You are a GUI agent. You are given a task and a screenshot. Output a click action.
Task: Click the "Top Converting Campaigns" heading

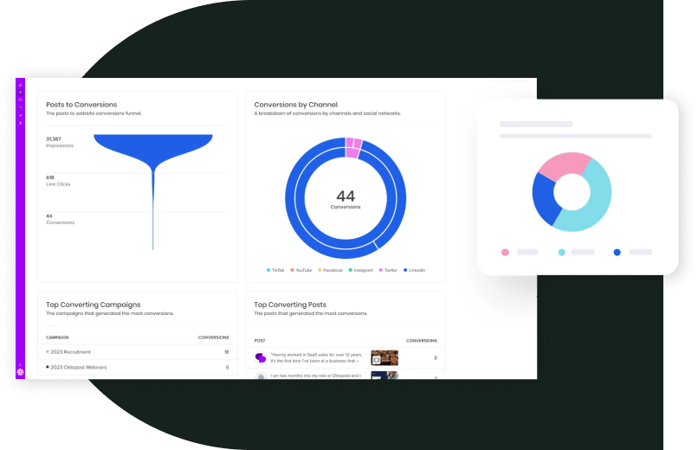[x=93, y=305]
